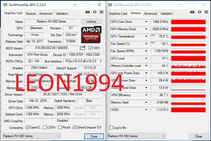Click AMD Radeon Graphics logo
Screen dimensions: 211x141
91,34
